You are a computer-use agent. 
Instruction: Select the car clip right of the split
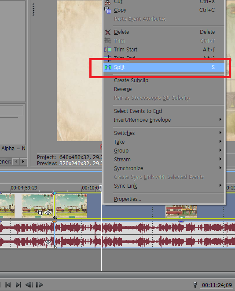(72, 206)
